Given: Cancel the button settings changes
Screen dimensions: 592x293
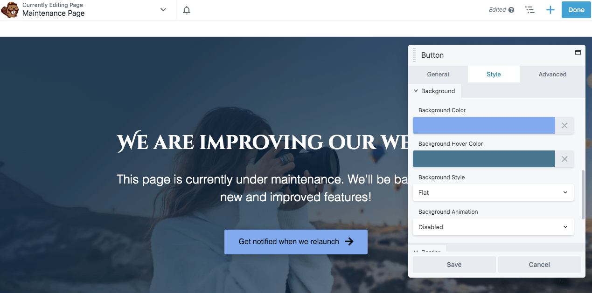Looking at the screenshot, I should tap(539, 265).
